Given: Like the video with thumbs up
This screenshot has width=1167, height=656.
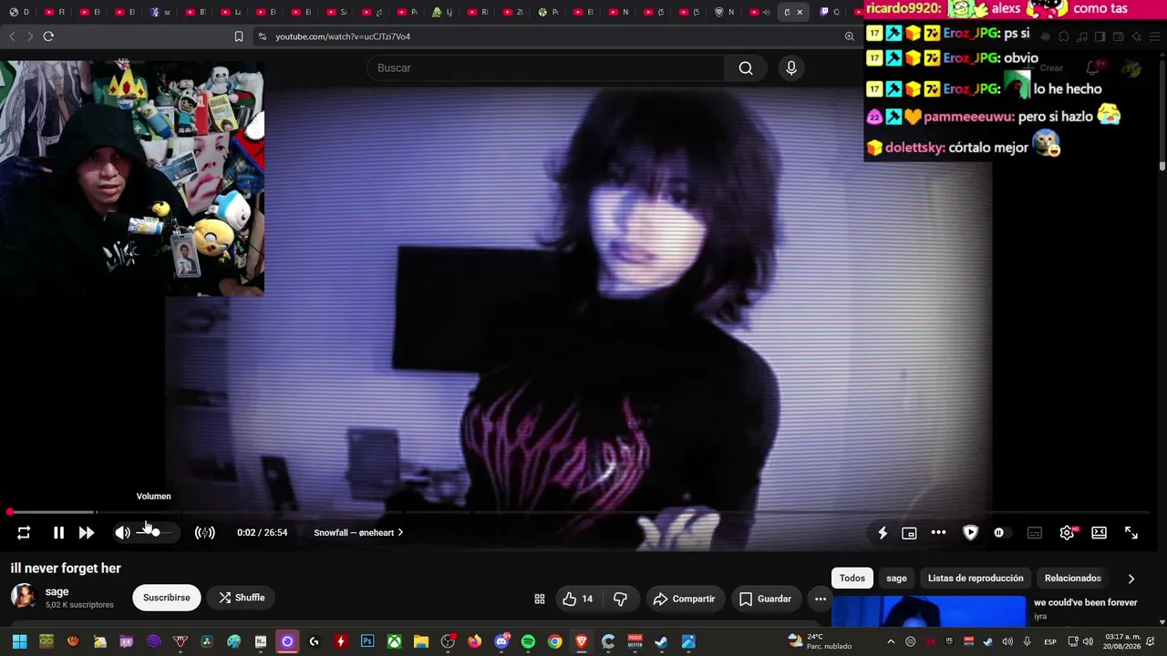Looking at the screenshot, I should coord(577,599).
